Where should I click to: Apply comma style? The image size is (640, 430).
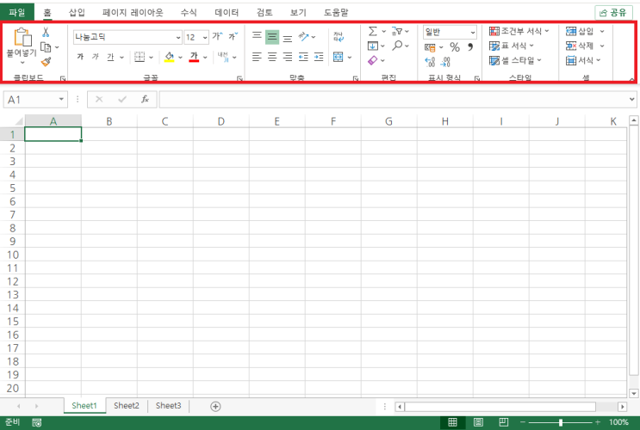[x=470, y=47]
